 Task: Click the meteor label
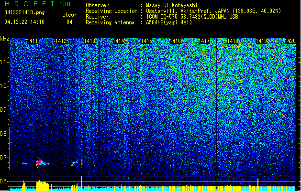[x=68, y=15]
